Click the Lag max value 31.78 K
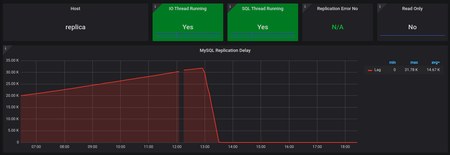Screen dimensions: 450x155 click(x=412, y=70)
